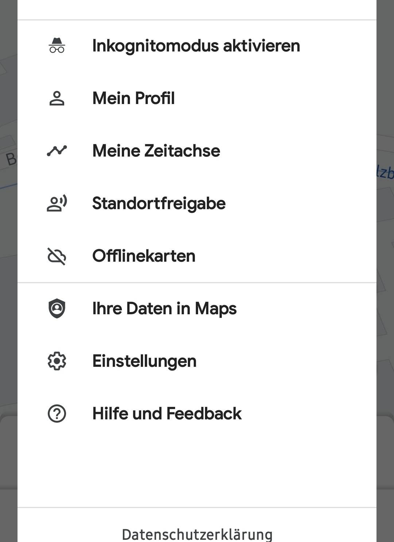This screenshot has width=394, height=542.
Task: Tap dimmed map area on right edge
Action: coord(385,271)
